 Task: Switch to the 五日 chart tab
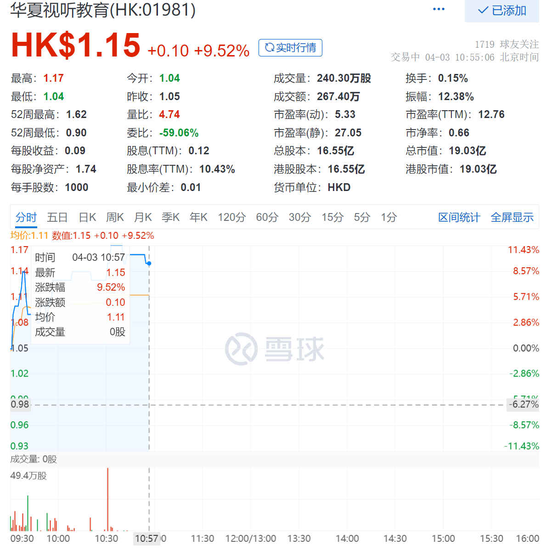click(57, 217)
